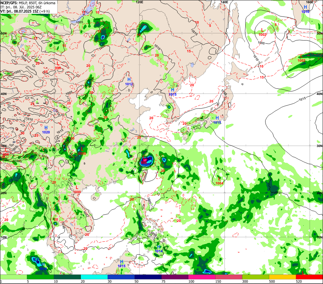Image resolution: width=323 pixels, height=284 pixels.
Task: Click the H 1016 high marker near 160E
Action: click(x=305, y=9)
